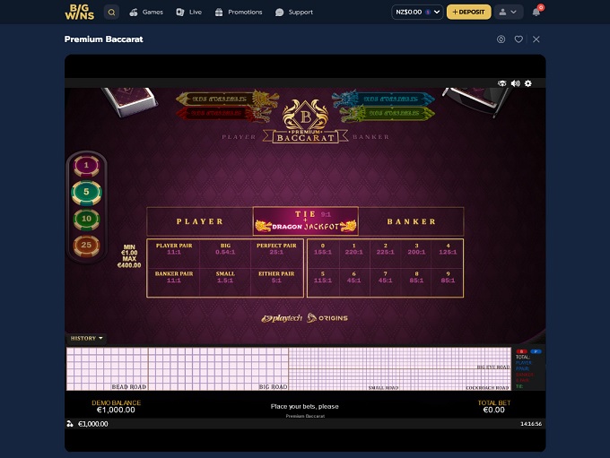This screenshot has height=458, width=610.
Task: Click the notifications bell icon
Action: point(536,13)
